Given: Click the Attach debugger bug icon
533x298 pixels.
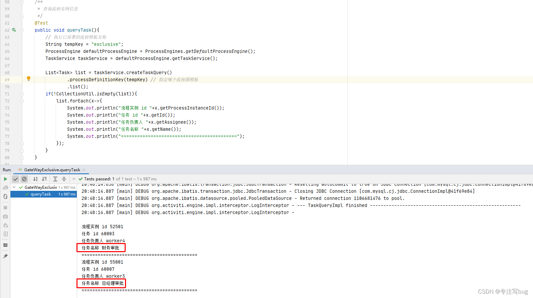Looking at the screenshot, I should tap(5, 225).
